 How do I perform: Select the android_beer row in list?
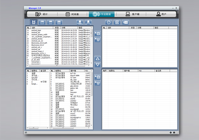click(x=59, y=30)
